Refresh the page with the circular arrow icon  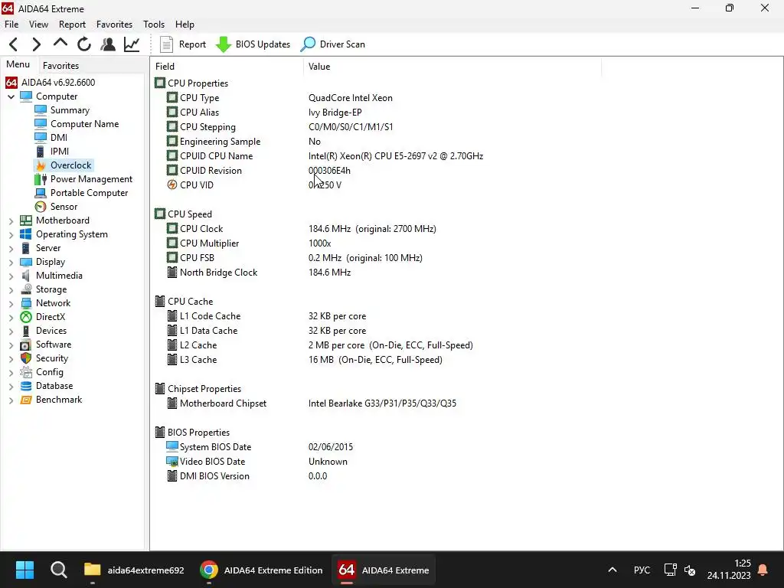point(84,44)
